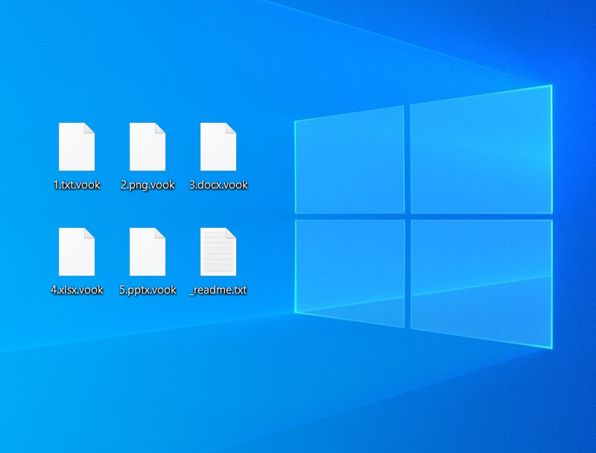Click the 3.docx.vook filename text
The height and width of the screenshot is (453, 596).
click(218, 185)
